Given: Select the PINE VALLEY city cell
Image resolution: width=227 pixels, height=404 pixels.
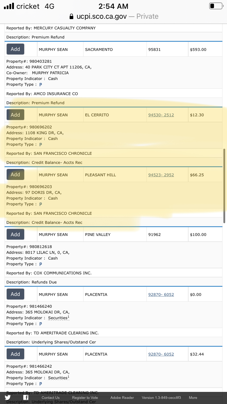Looking at the screenshot, I should 115,235.
